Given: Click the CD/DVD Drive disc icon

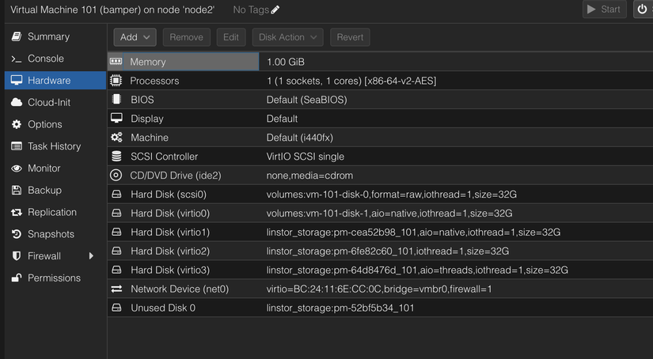Looking at the screenshot, I should (116, 175).
